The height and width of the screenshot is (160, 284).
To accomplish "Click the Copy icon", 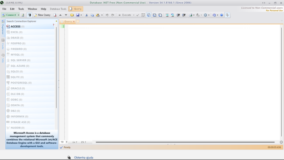I will tap(92, 15).
